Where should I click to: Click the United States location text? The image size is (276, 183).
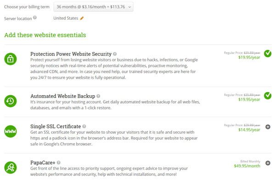tap(66, 18)
